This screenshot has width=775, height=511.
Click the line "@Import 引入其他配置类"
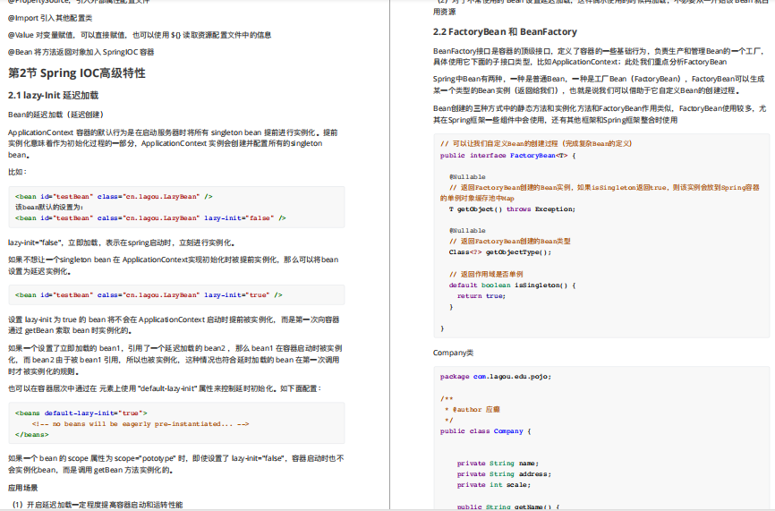coord(50,18)
